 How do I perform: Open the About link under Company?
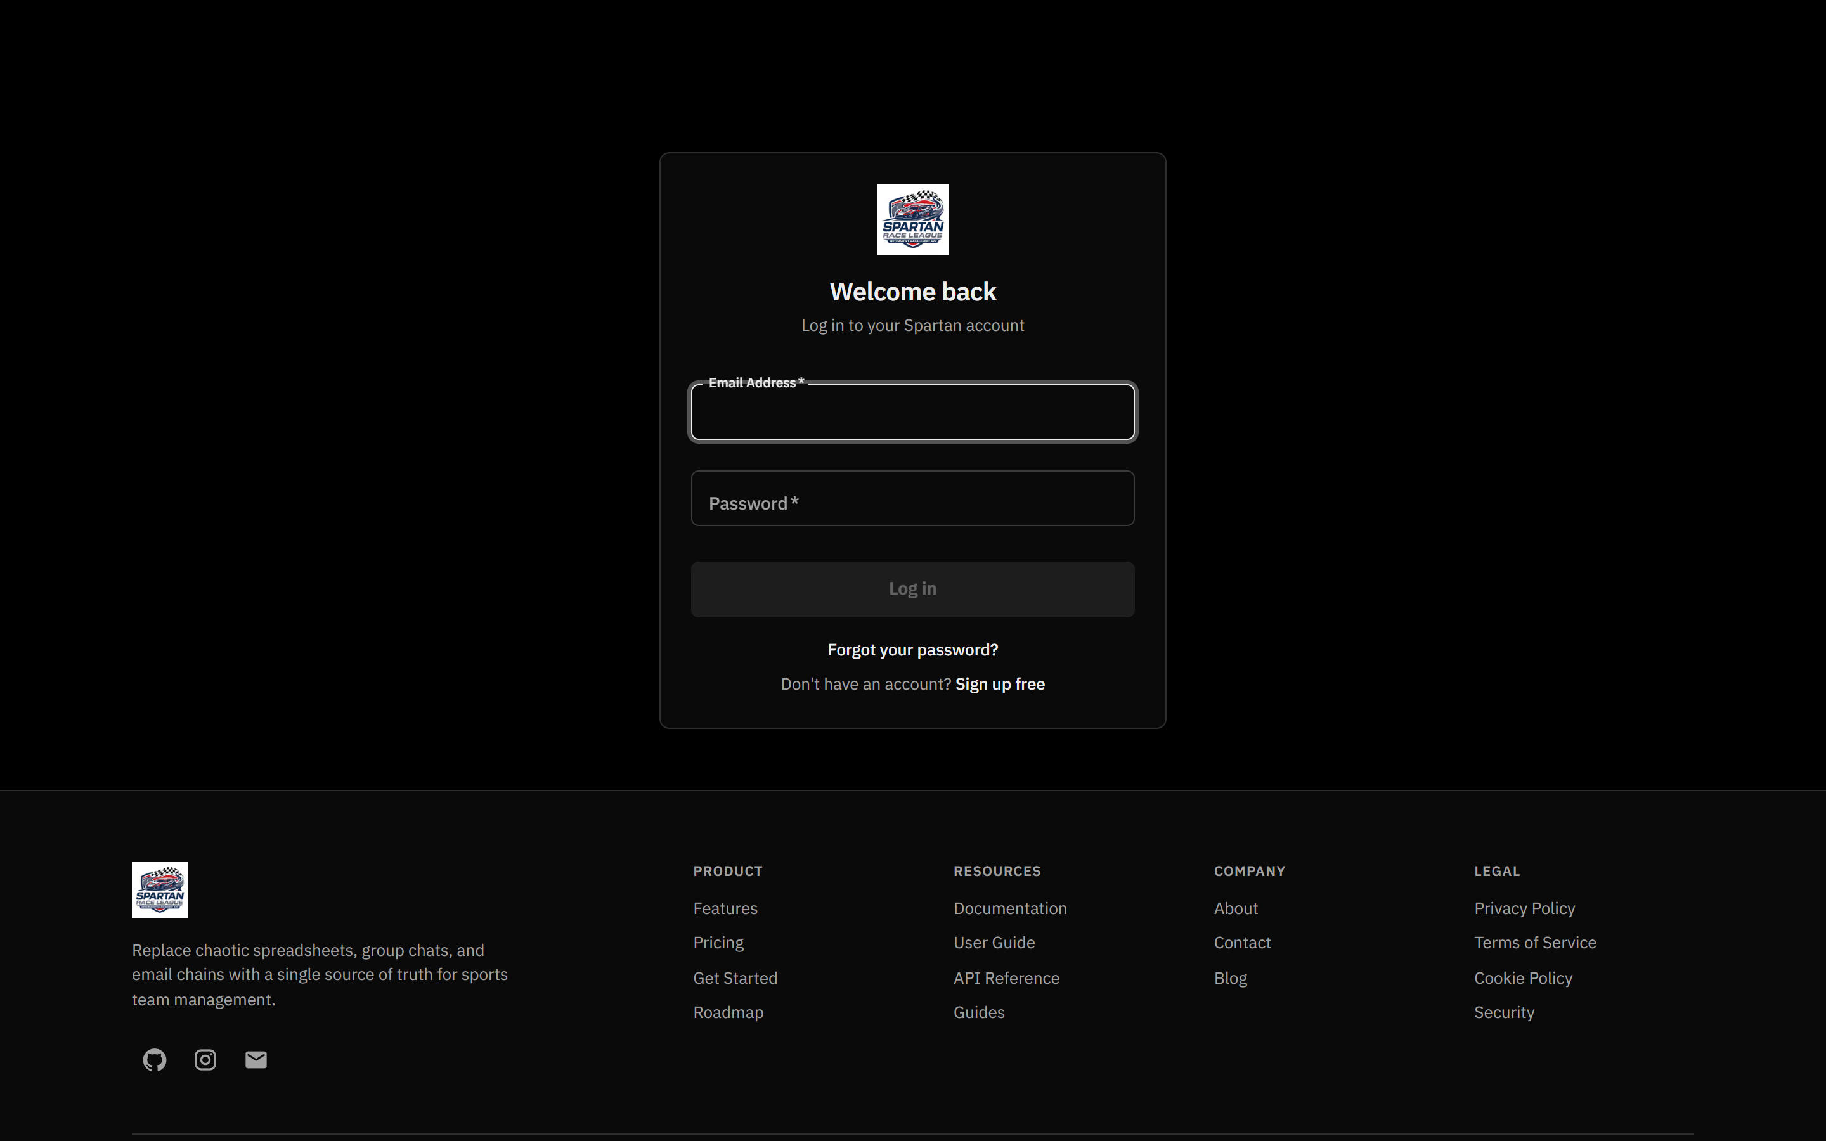coord(1235,908)
